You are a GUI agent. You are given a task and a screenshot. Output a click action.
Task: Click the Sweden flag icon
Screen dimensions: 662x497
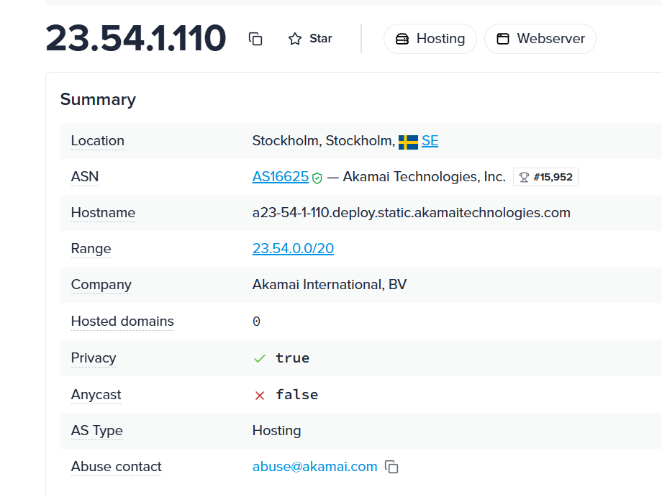[x=408, y=142]
